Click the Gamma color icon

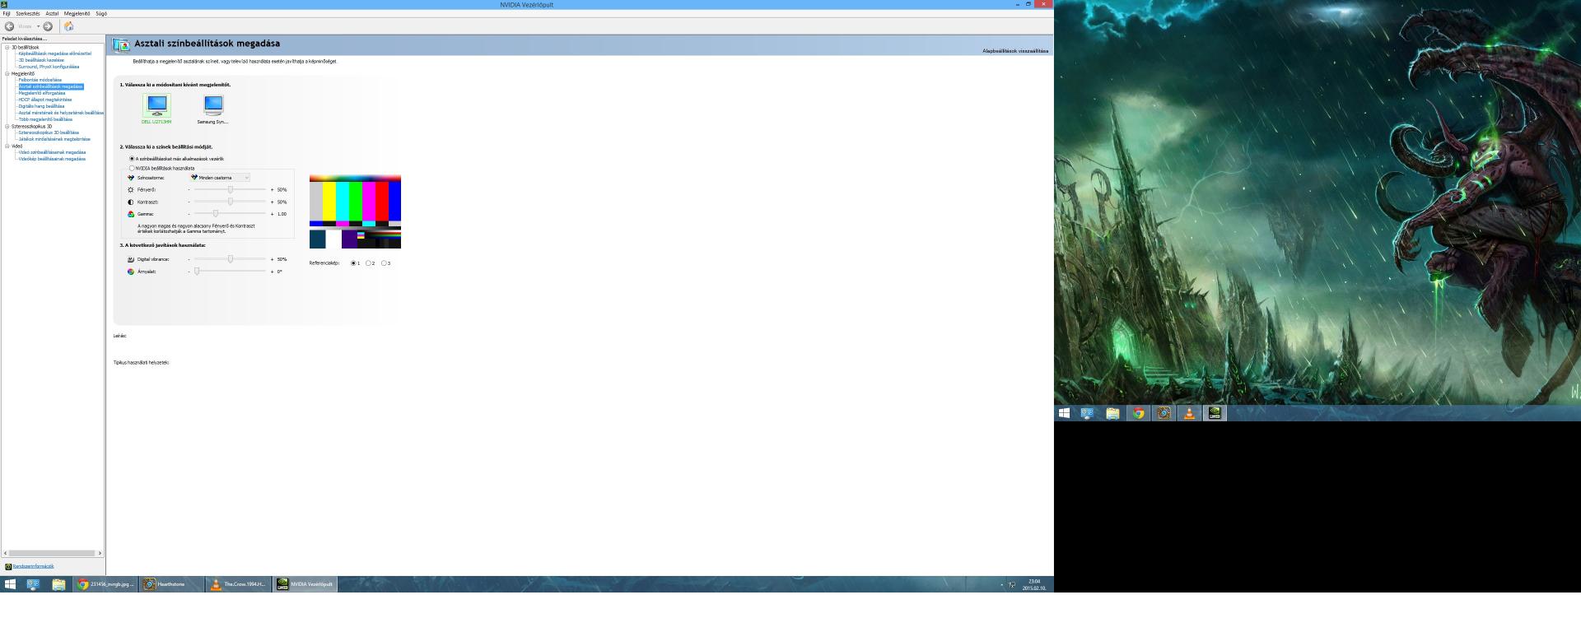point(131,214)
